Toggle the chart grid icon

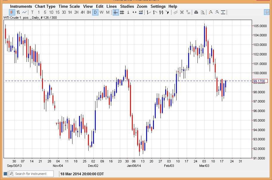tap(122, 12)
